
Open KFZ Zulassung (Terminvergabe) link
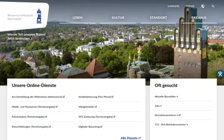97,117
